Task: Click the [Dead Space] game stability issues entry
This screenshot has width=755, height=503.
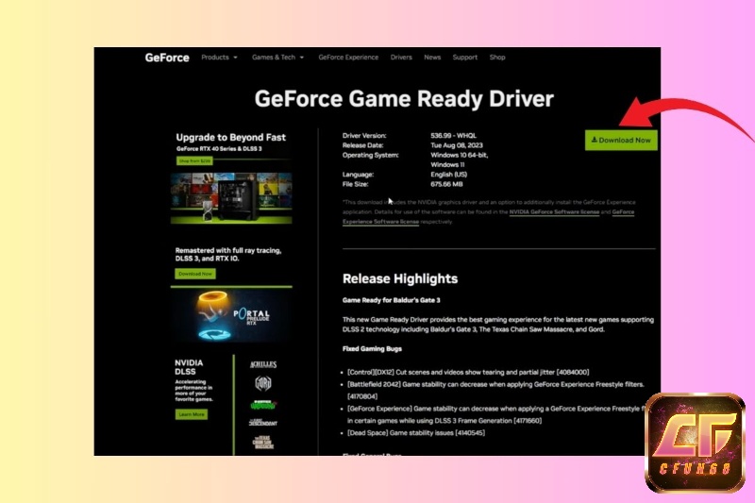Action: (x=416, y=433)
